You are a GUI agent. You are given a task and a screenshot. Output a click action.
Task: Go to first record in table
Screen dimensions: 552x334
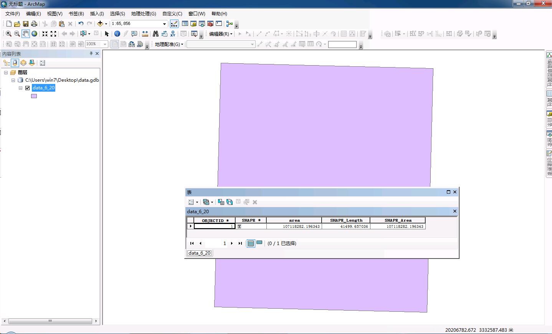[x=192, y=243]
